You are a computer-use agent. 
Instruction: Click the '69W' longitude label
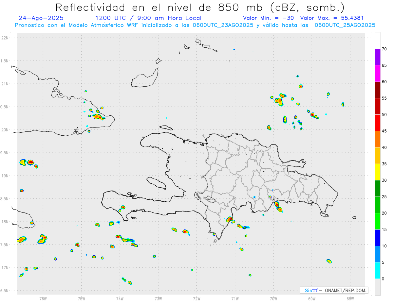pos(312,299)
